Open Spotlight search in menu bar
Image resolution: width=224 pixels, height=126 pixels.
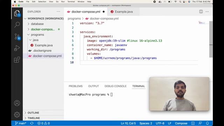coord(180,2)
